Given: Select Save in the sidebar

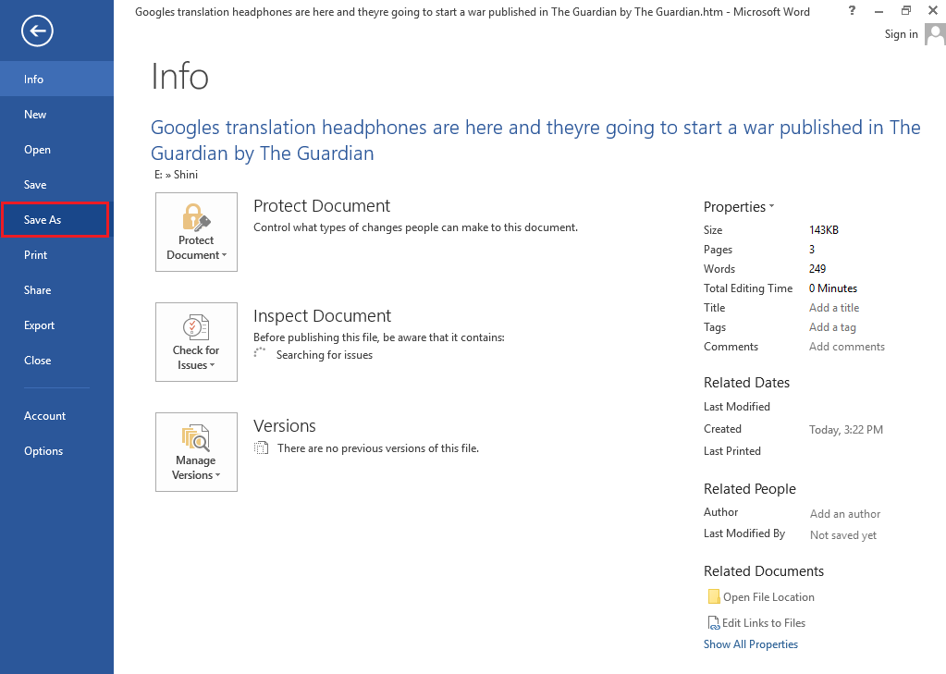Looking at the screenshot, I should [56, 185].
